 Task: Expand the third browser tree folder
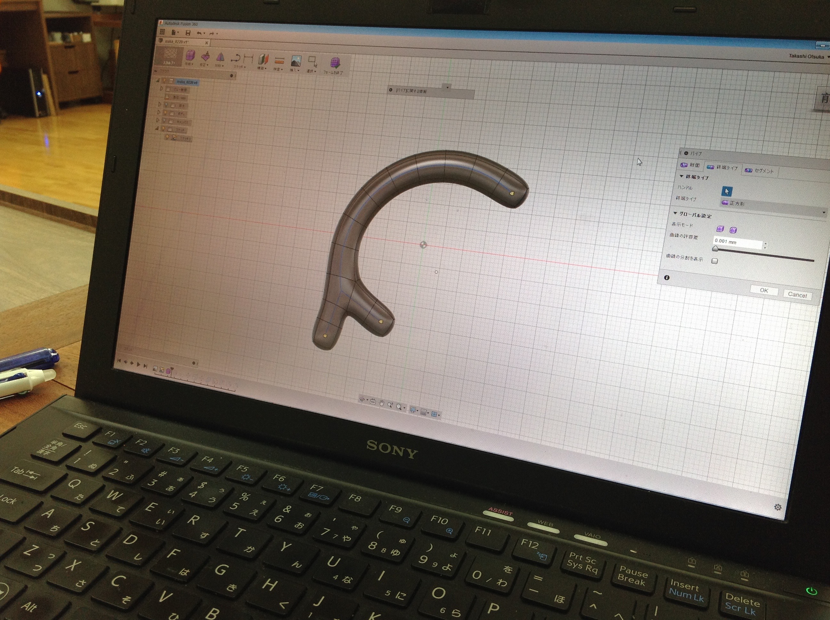pyautogui.click(x=160, y=104)
